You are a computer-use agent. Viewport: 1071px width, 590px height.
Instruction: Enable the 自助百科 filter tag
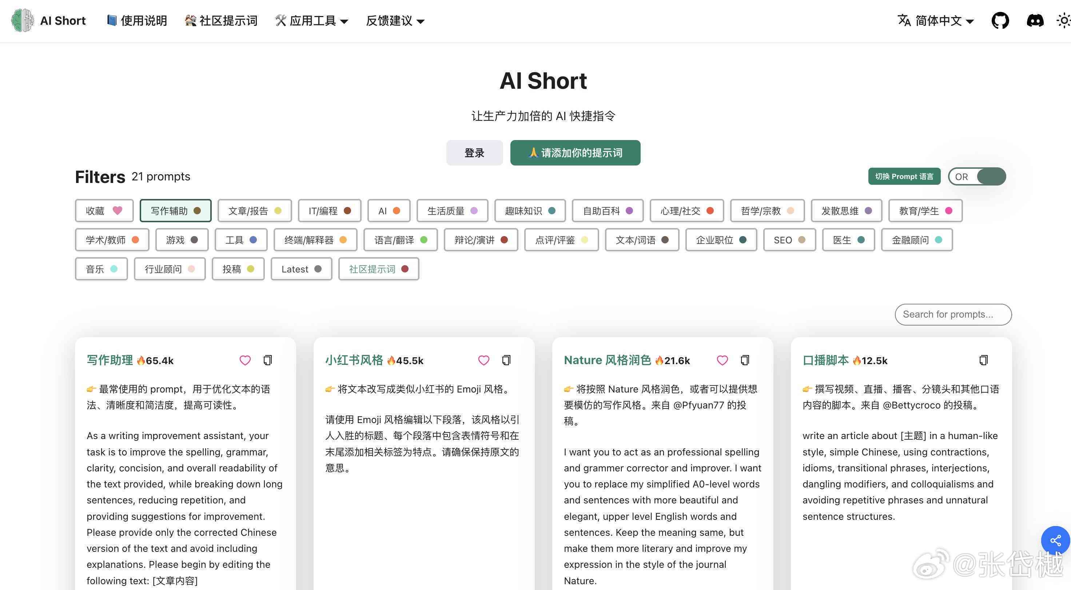click(608, 211)
